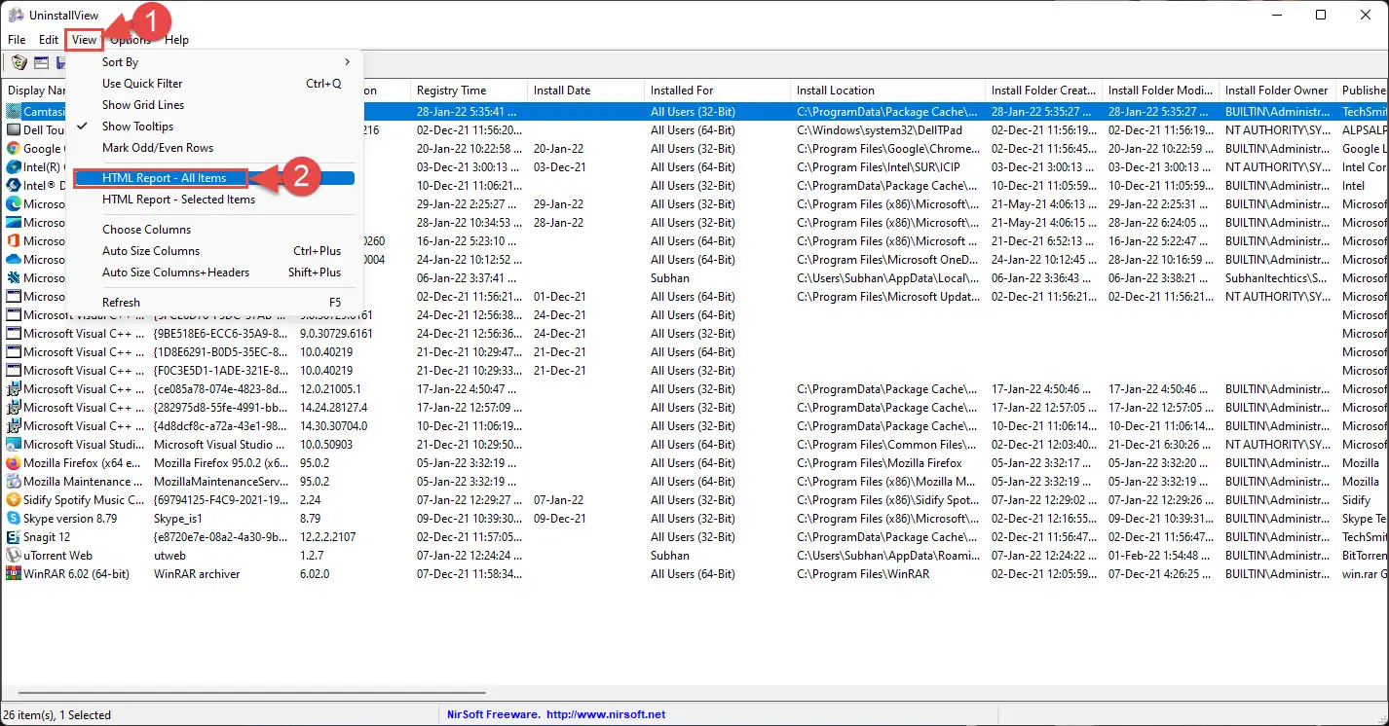
Task: Click the Sidify Spotify Music row icon
Action: 14,500
